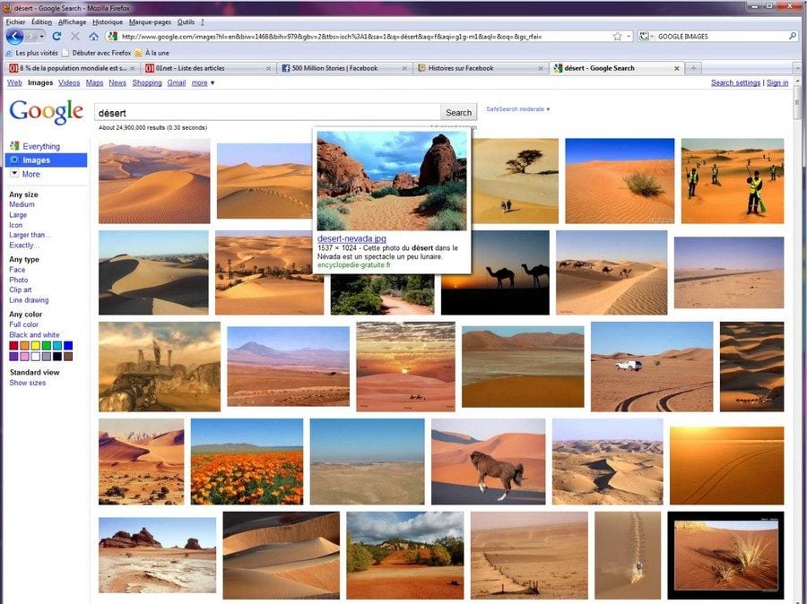Reload the page with the refresh icon
The image size is (807, 604).
pos(56,37)
